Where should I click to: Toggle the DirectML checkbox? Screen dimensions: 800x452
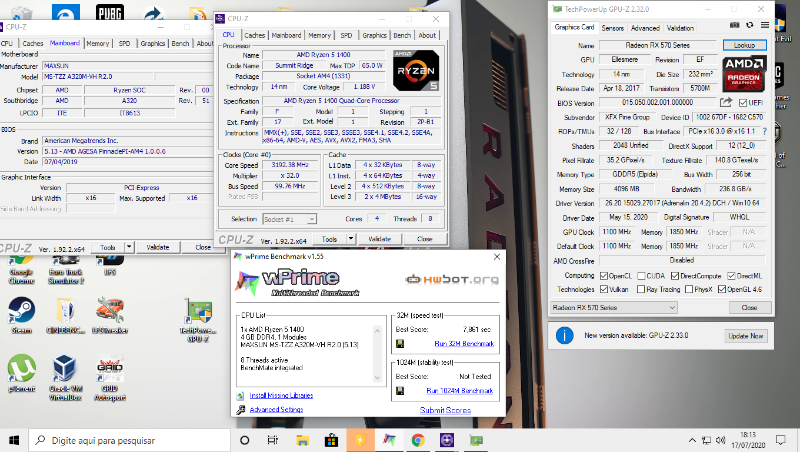[x=731, y=275]
